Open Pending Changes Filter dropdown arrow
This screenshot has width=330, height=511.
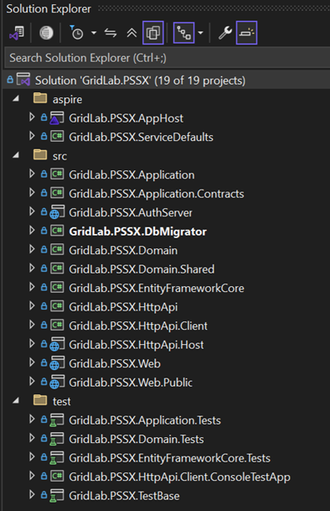(94, 33)
